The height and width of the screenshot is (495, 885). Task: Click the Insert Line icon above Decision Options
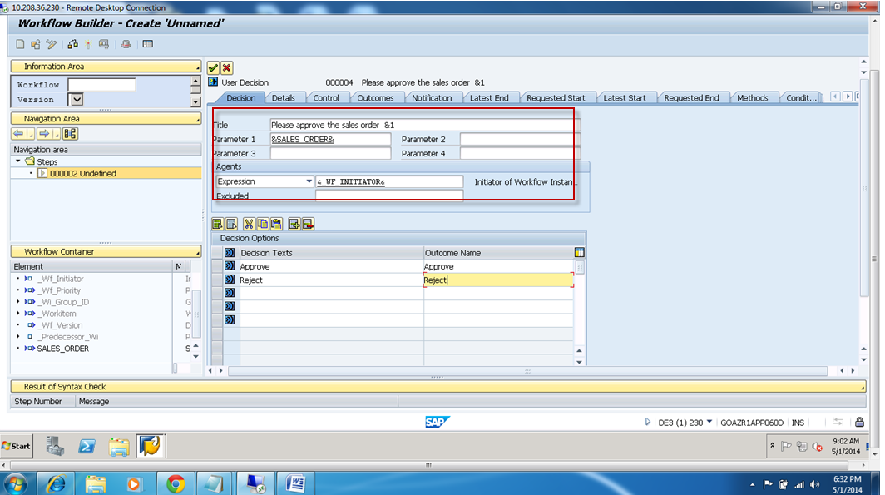[294, 223]
